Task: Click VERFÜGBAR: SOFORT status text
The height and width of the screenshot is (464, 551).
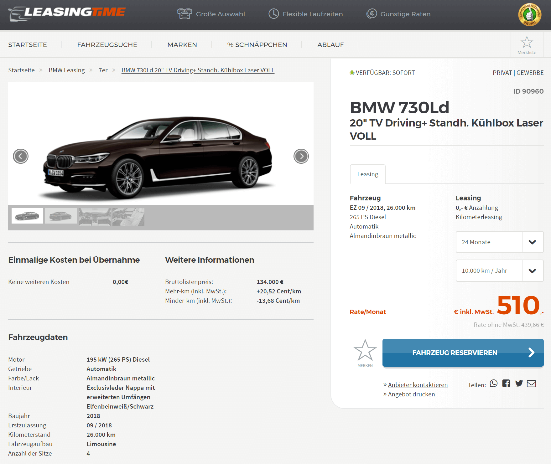Action: coord(385,73)
